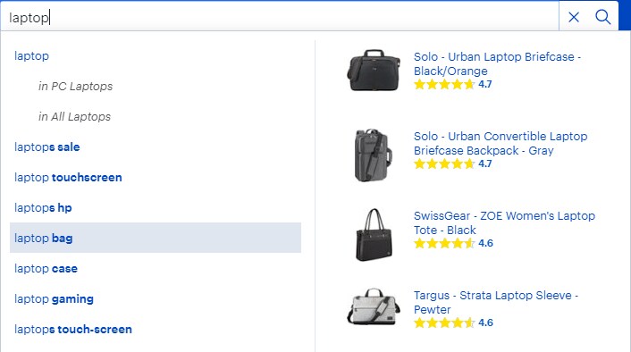Choose 'in All Laptops' category suggestion
The image size is (631, 352).
coord(74,117)
